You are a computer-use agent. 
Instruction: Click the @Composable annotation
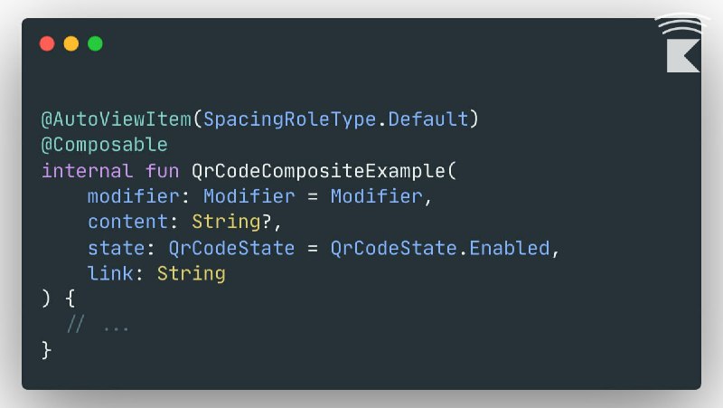[x=105, y=145]
